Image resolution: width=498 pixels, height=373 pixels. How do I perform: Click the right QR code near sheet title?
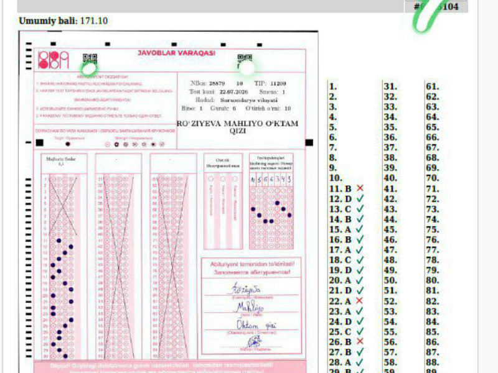coord(245,58)
